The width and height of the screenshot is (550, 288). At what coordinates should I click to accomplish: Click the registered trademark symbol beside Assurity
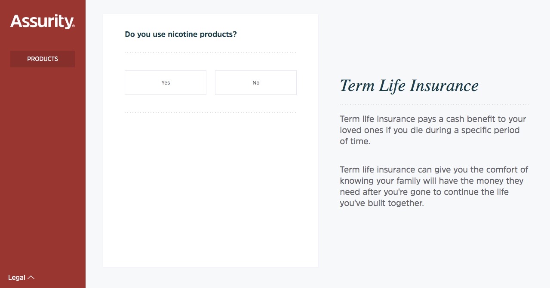coord(74,26)
